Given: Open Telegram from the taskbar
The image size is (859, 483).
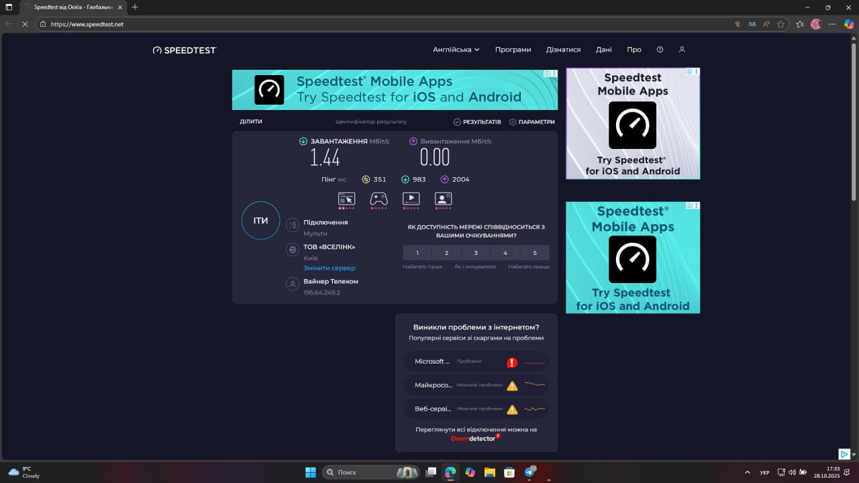Looking at the screenshot, I should (x=529, y=472).
